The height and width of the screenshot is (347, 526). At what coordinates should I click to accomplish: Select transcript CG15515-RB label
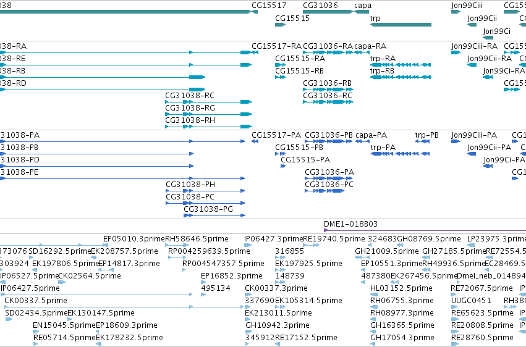(x=300, y=71)
